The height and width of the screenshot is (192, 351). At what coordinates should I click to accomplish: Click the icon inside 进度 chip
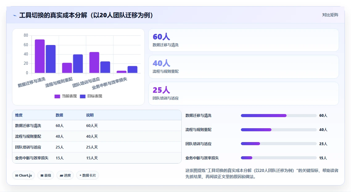[61, 176]
